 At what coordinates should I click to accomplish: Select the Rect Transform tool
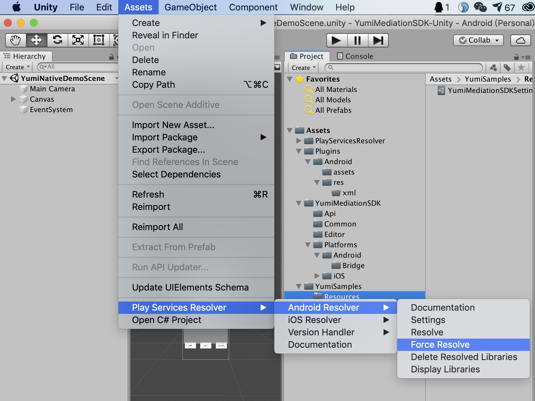point(99,40)
